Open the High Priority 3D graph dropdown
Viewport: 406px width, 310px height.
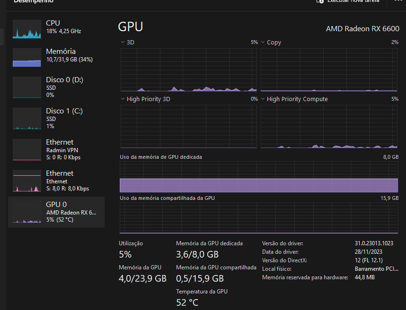[x=123, y=99]
